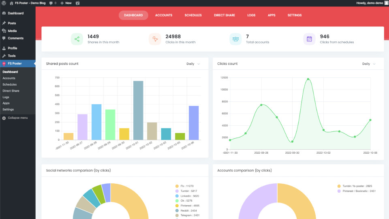The width and height of the screenshot is (389, 219).
Task: Click the green share icon
Action: 77,39
